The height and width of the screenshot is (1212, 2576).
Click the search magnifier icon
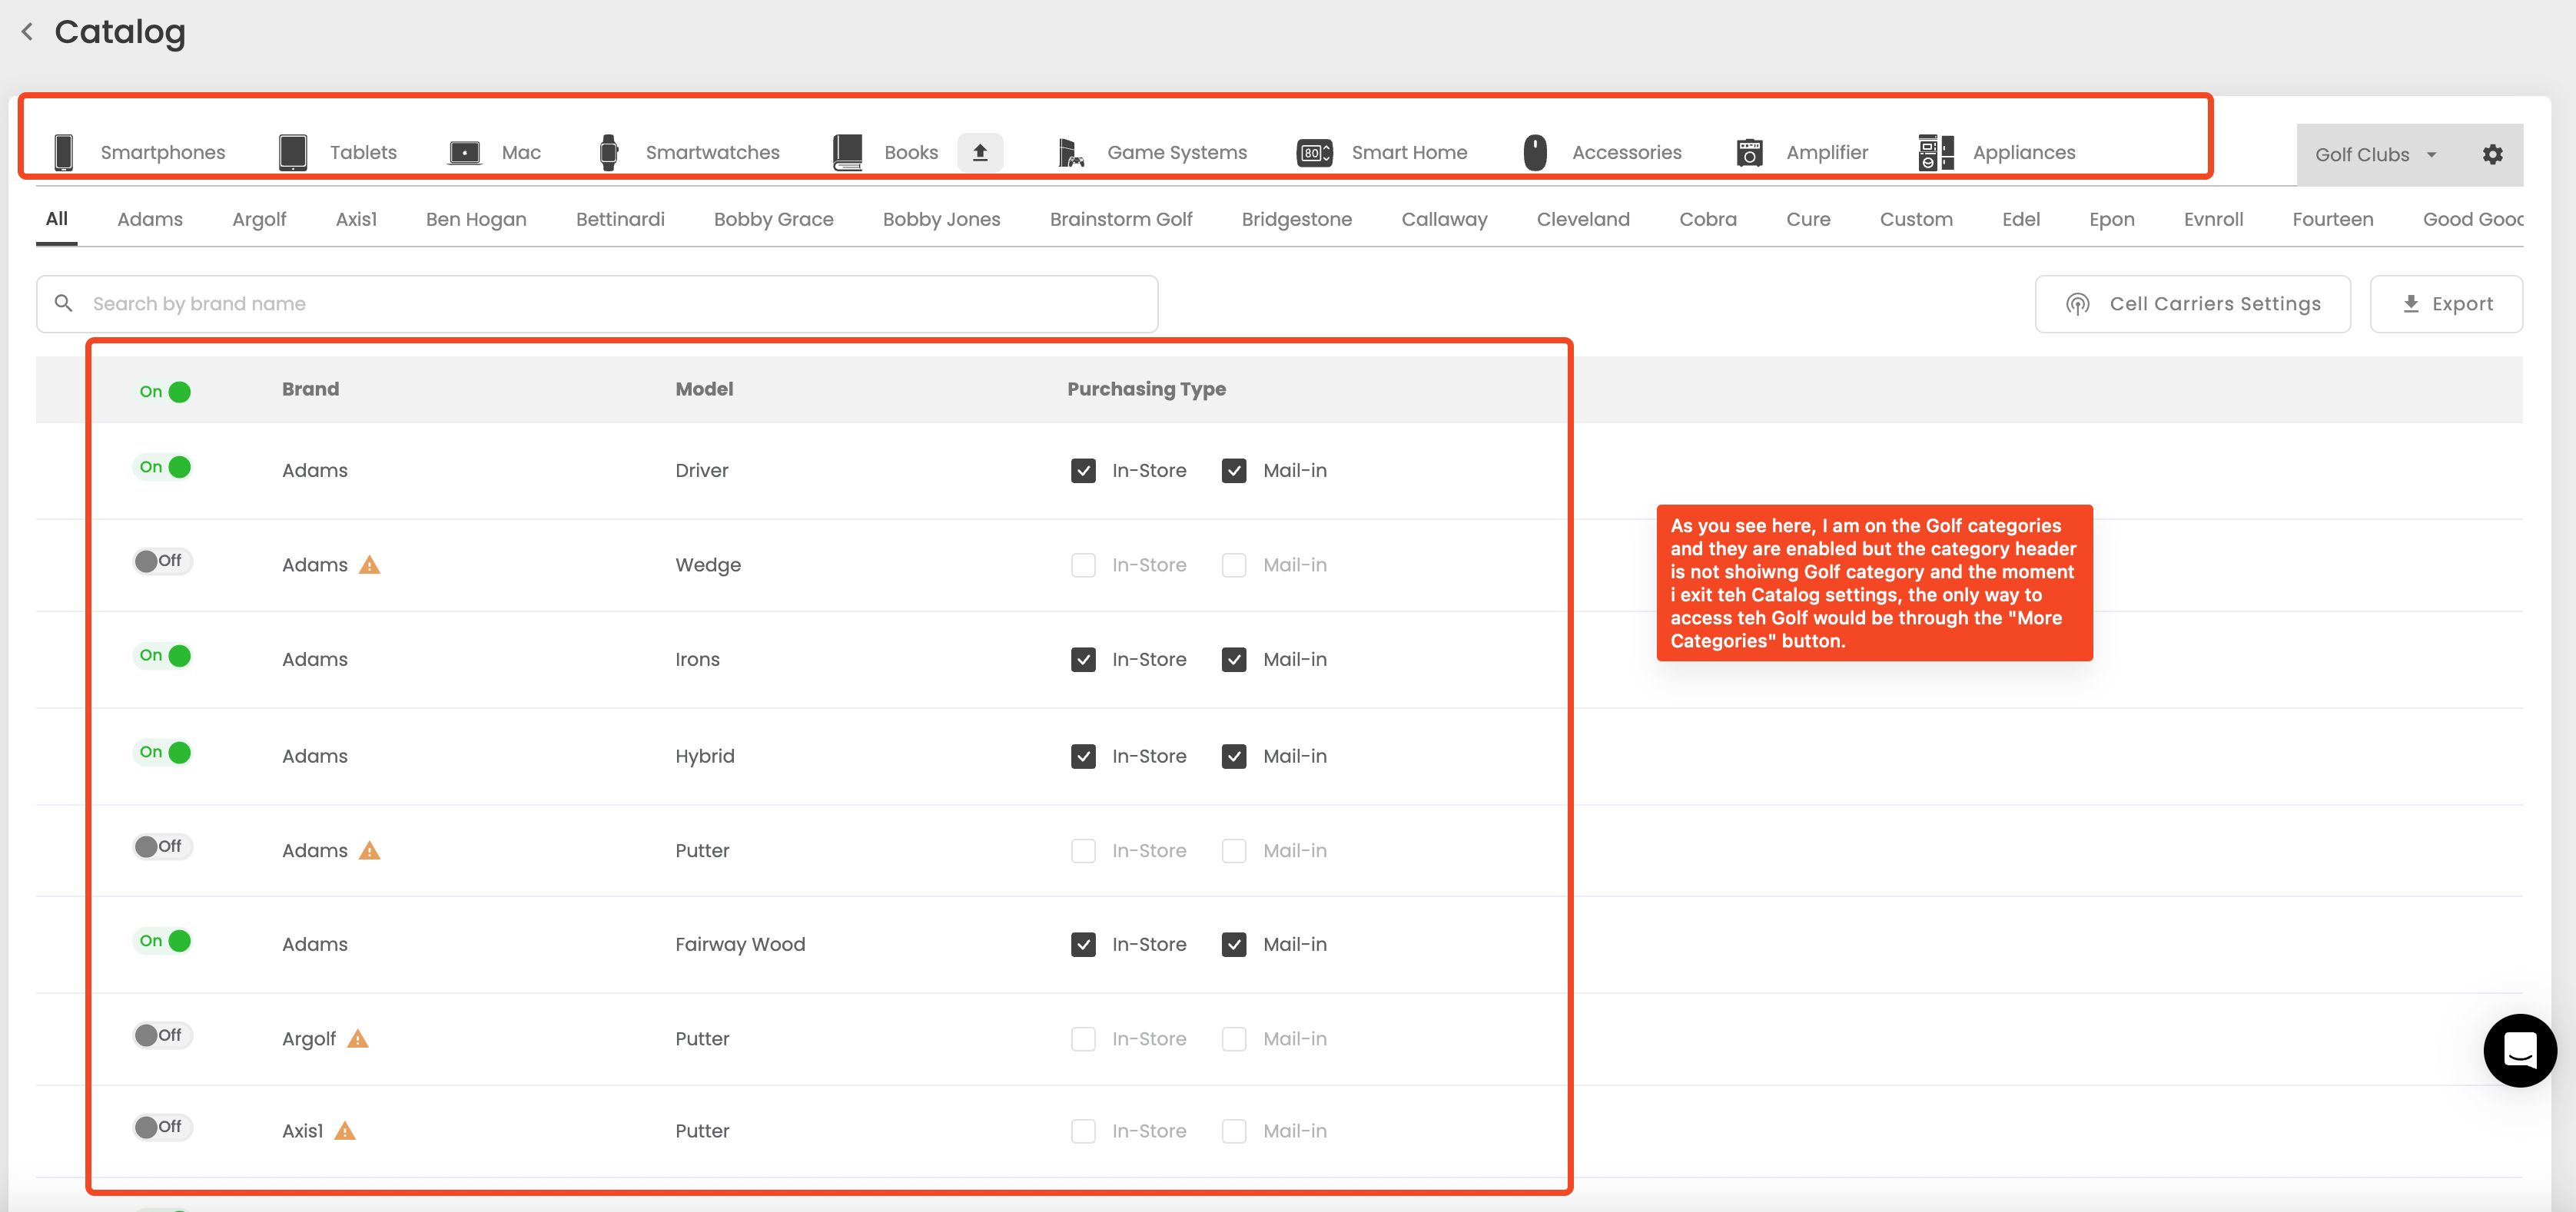[x=64, y=303]
